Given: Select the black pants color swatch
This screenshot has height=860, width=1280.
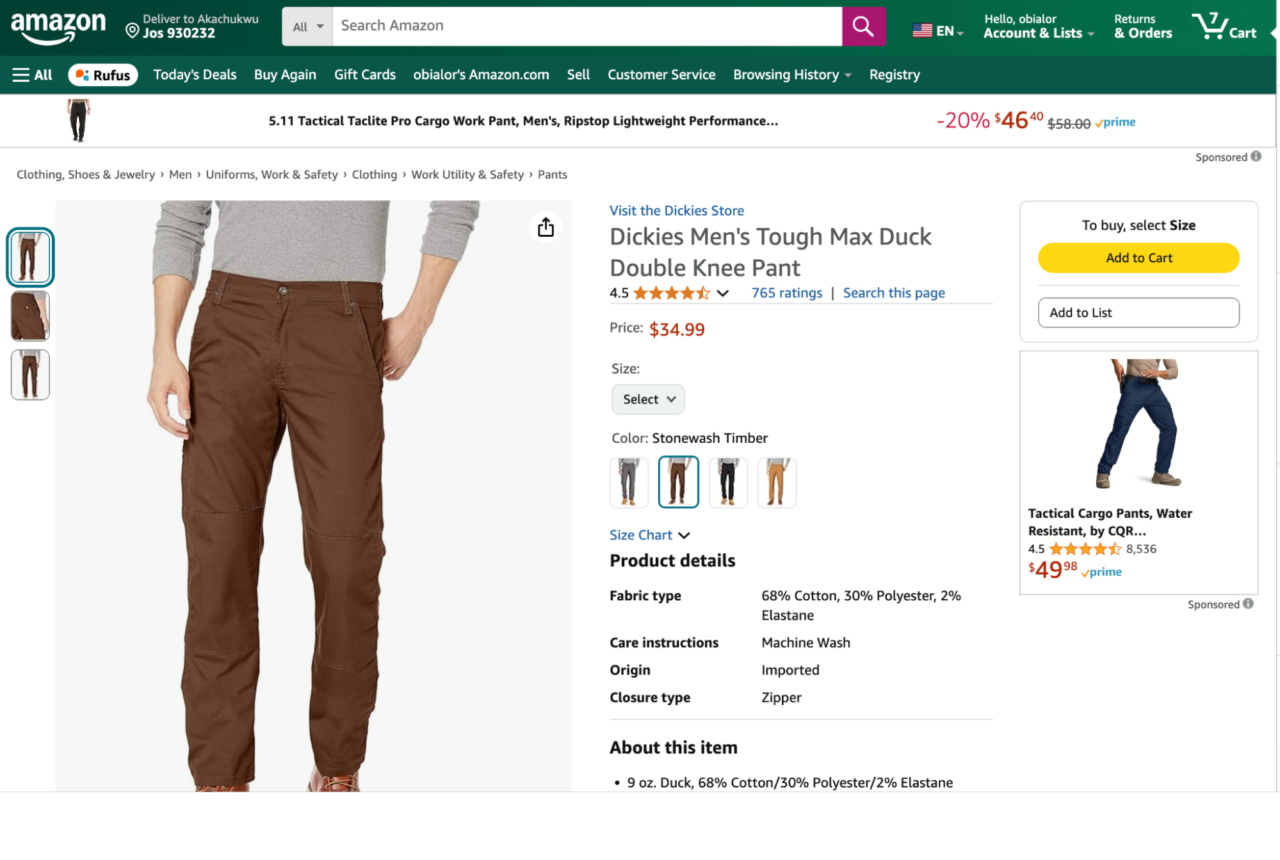Looking at the screenshot, I should 727,481.
